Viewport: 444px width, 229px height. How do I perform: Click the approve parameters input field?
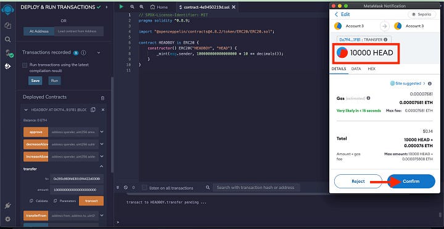pyautogui.click(x=73, y=132)
